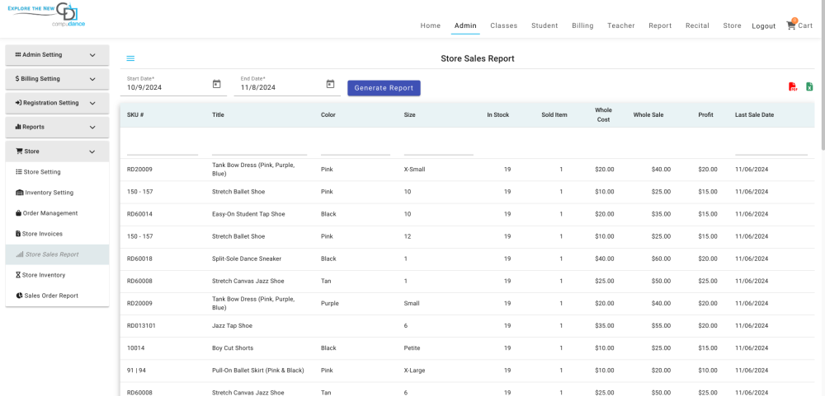Click the Generate Report button
The image size is (825, 396).
(x=384, y=88)
